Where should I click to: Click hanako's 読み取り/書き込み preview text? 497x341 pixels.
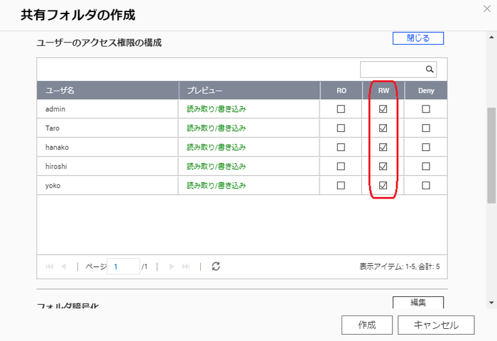pyautogui.click(x=216, y=147)
